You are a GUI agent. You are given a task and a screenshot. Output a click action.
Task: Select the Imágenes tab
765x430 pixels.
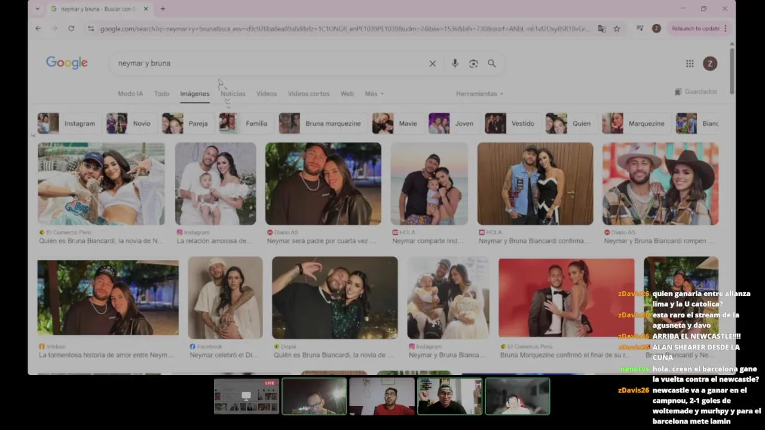pos(195,94)
